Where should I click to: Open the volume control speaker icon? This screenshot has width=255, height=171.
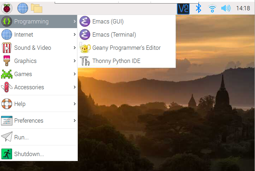[x=226, y=8]
